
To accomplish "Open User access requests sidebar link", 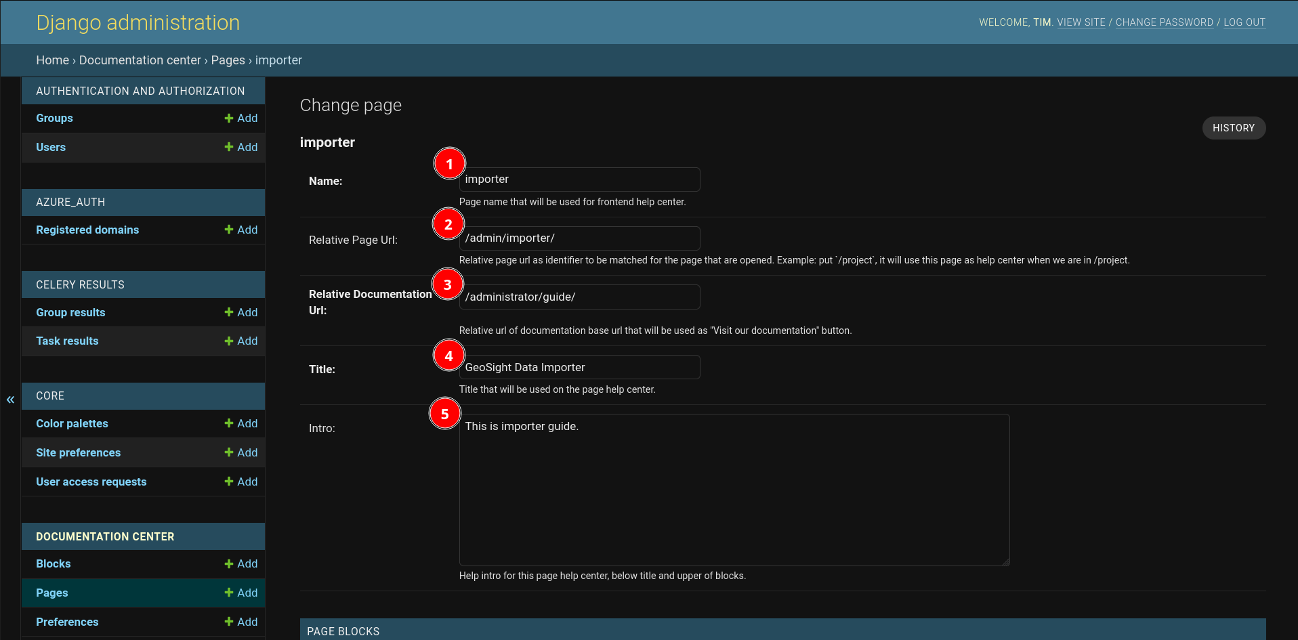I will (x=91, y=482).
